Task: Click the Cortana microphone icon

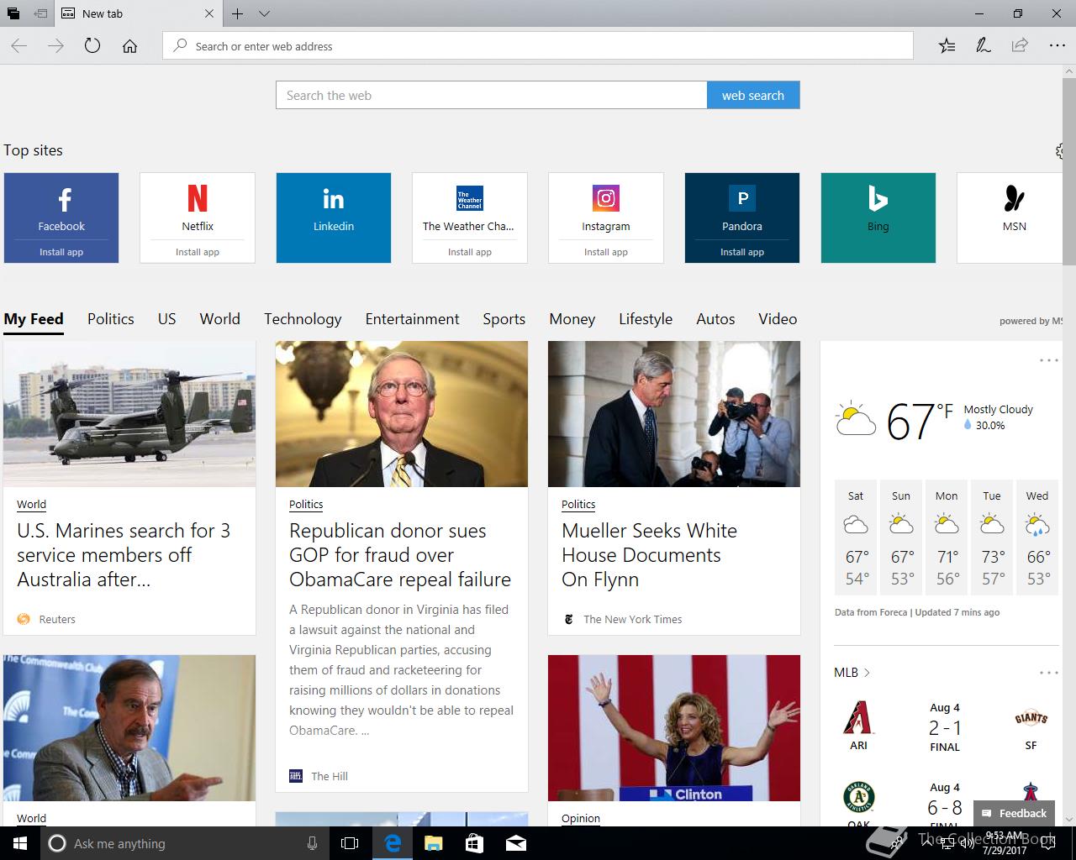Action: (312, 843)
